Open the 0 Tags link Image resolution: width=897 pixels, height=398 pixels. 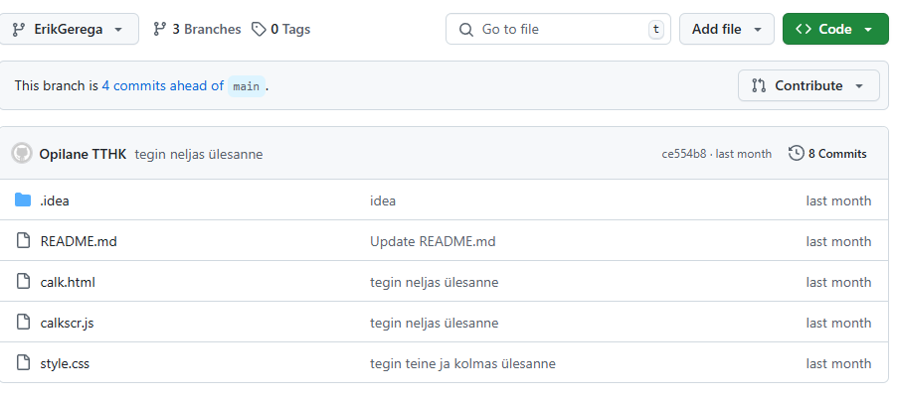[280, 29]
